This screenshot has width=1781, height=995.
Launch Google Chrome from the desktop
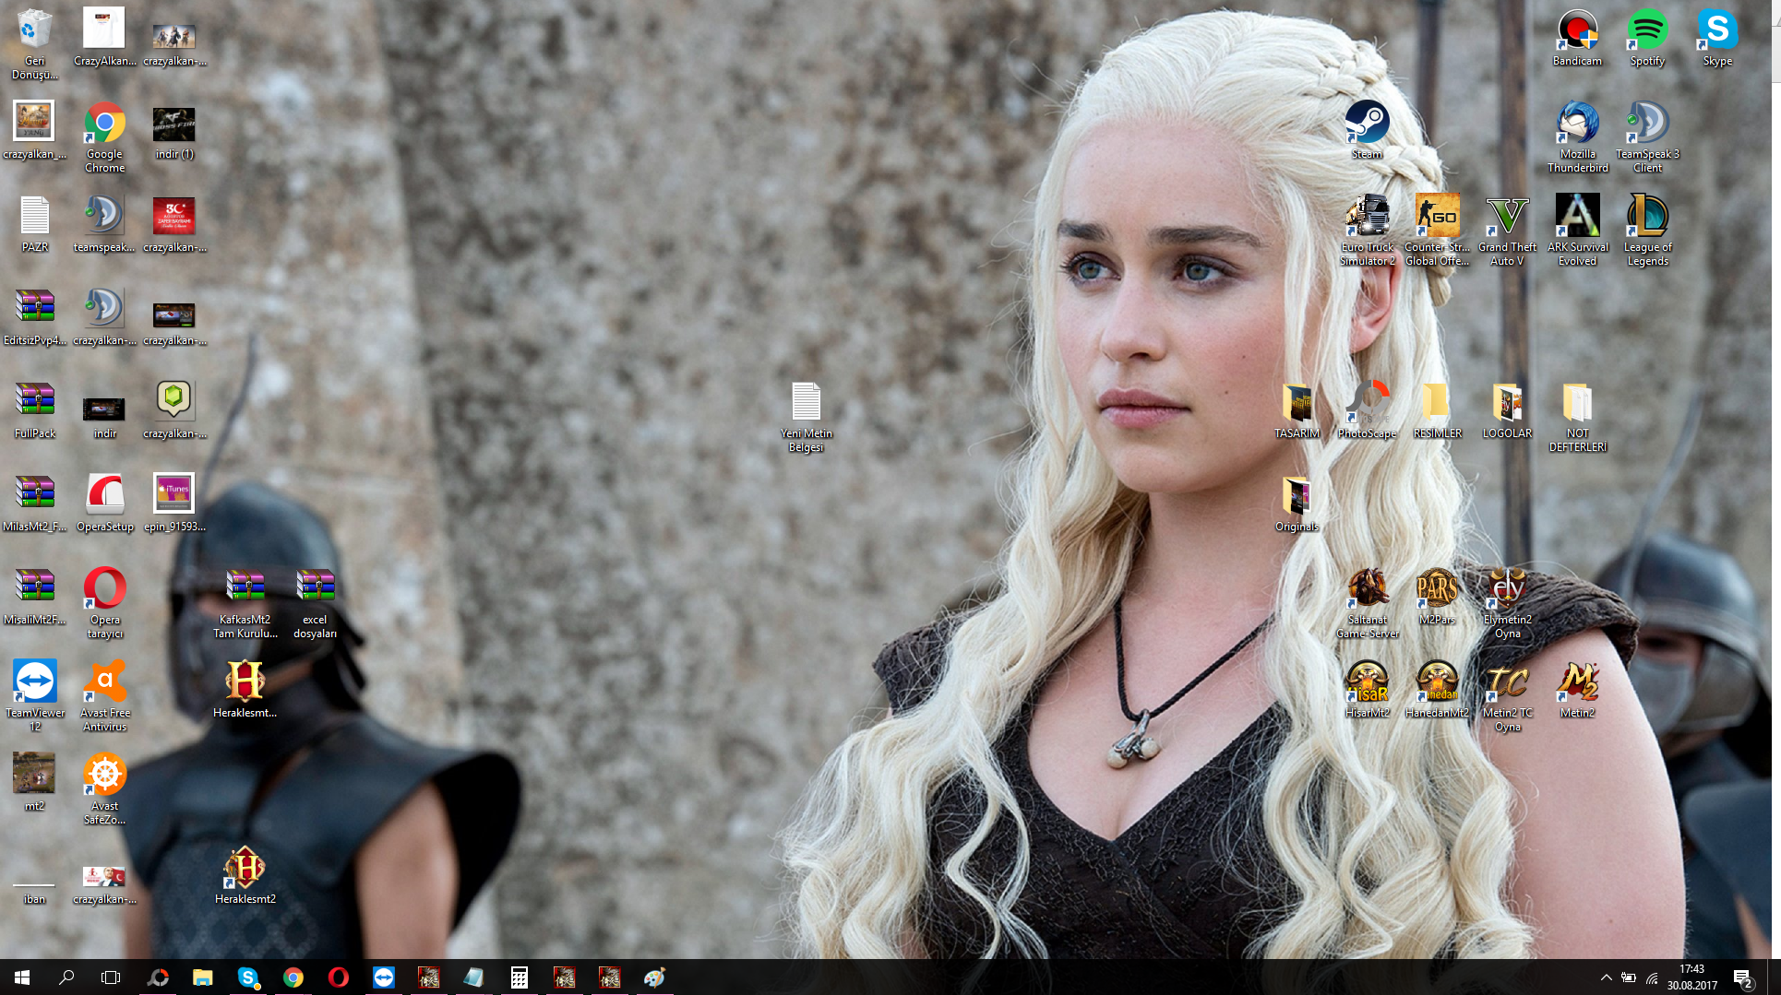104,137
